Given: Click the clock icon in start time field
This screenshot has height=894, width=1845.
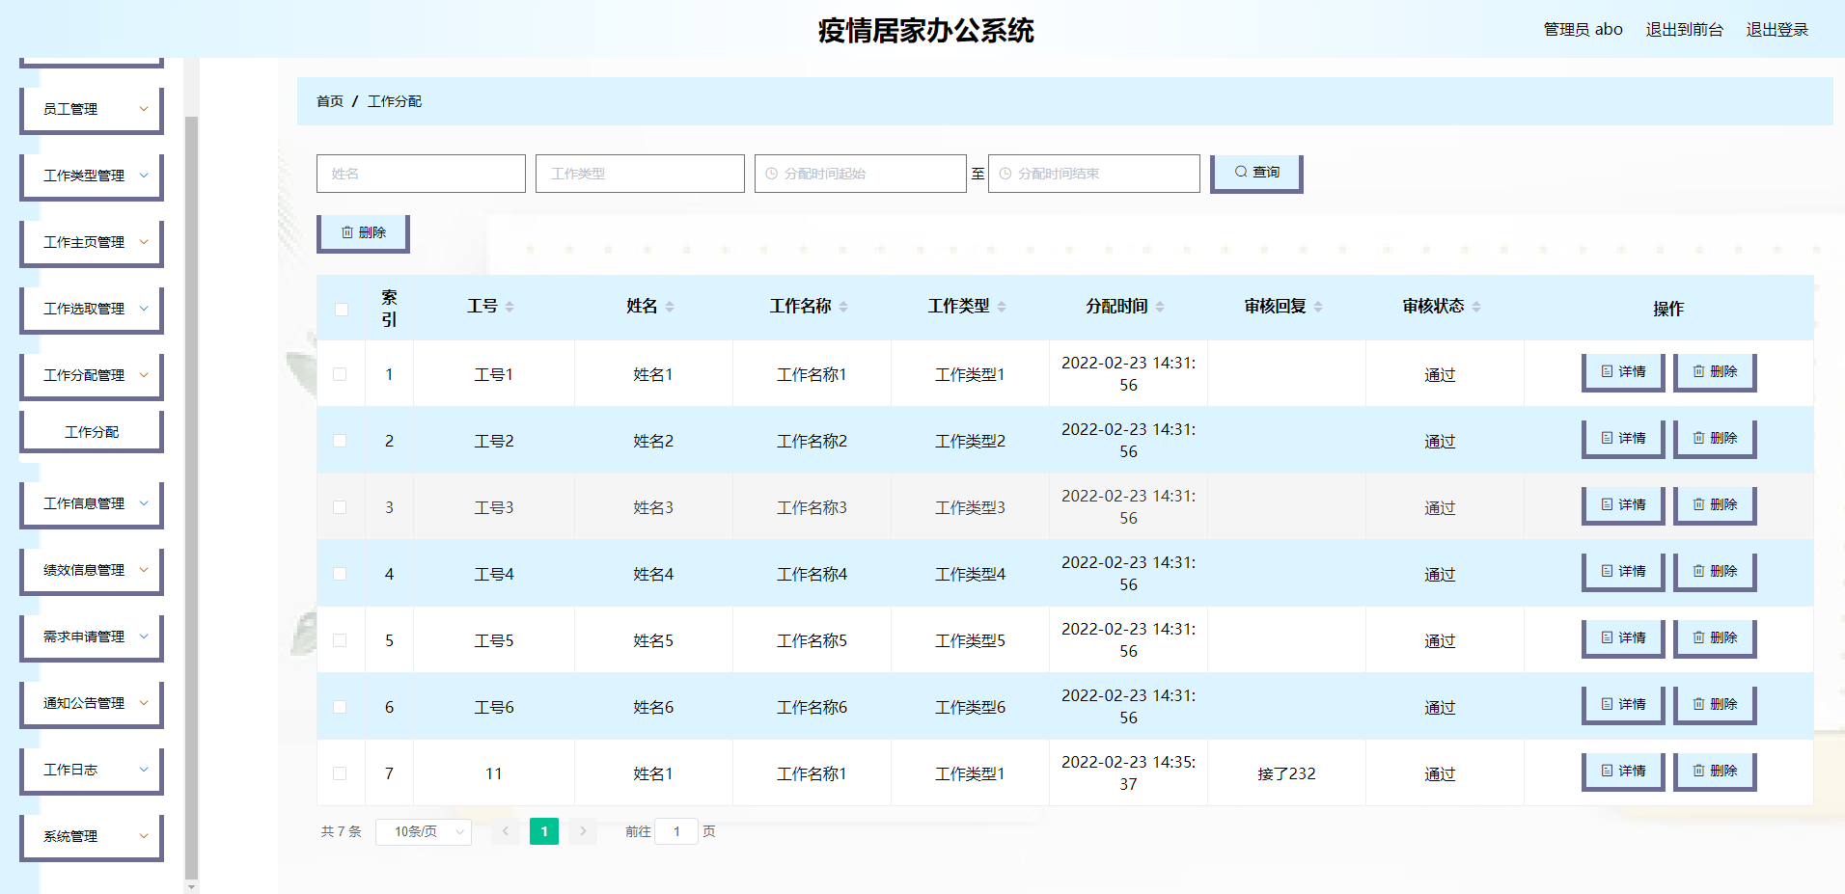Looking at the screenshot, I should 771,174.
